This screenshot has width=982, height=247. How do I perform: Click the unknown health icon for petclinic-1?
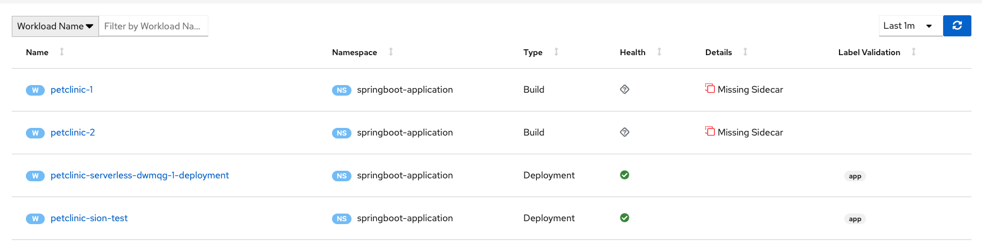tap(625, 89)
